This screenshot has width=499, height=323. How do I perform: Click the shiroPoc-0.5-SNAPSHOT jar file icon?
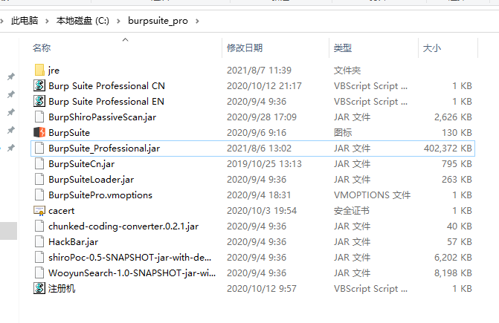tap(39, 257)
